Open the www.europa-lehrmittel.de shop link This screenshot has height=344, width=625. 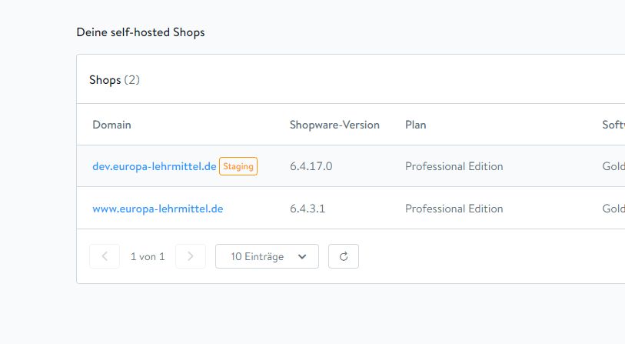pyautogui.click(x=158, y=209)
